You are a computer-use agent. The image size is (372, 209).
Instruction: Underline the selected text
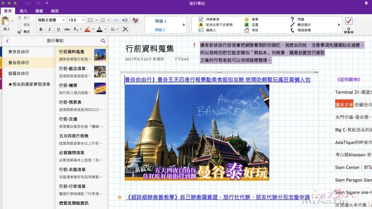pos(58,29)
